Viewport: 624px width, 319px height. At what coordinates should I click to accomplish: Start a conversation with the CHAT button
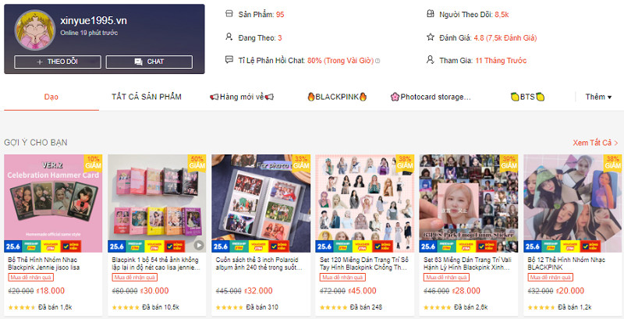pyautogui.click(x=149, y=62)
